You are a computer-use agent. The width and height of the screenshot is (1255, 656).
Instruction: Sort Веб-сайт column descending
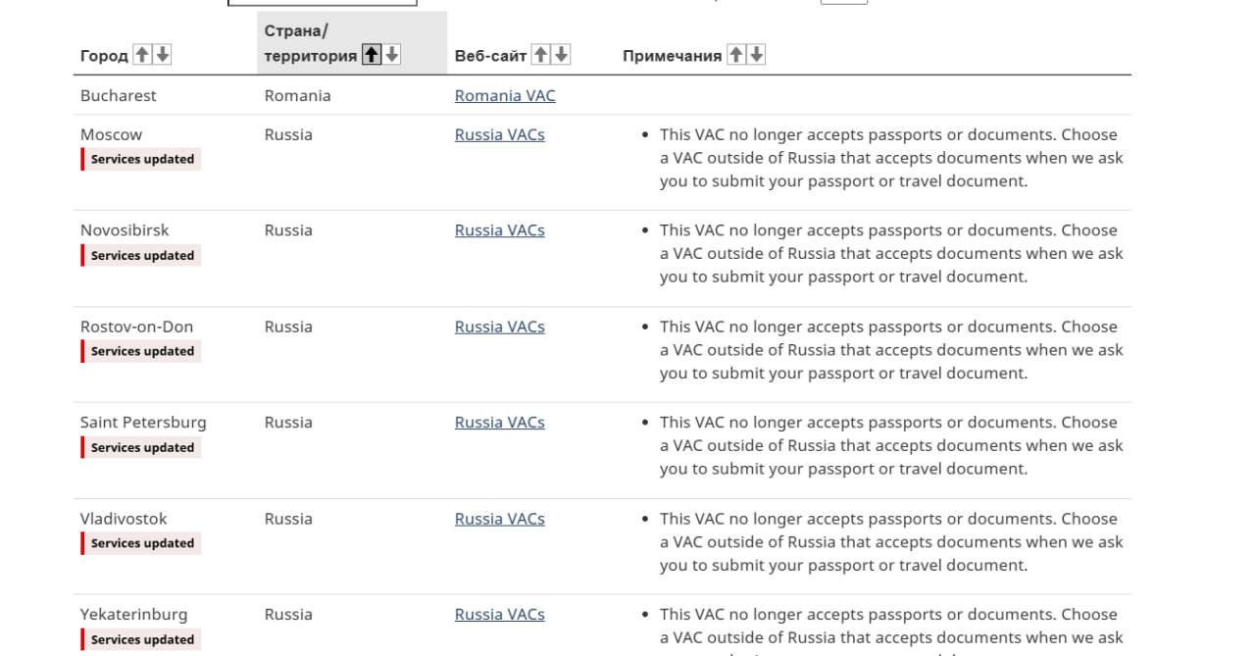coord(562,56)
